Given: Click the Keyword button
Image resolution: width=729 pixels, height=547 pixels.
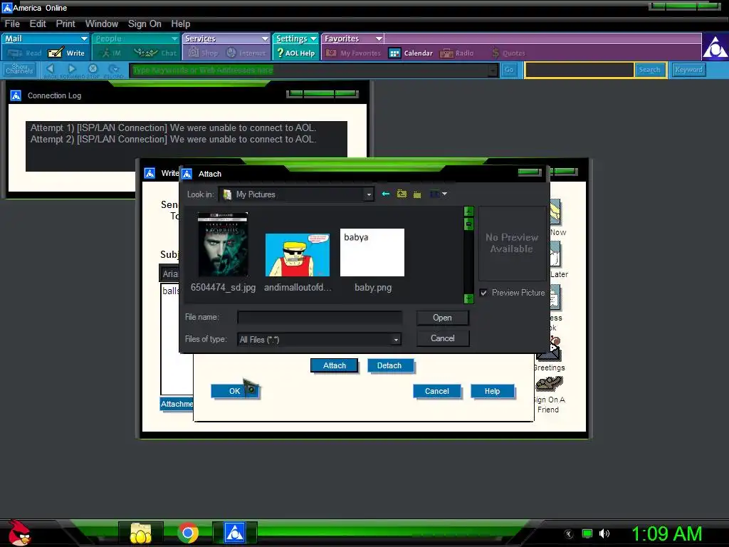Looking at the screenshot, I should coord(688,70).
